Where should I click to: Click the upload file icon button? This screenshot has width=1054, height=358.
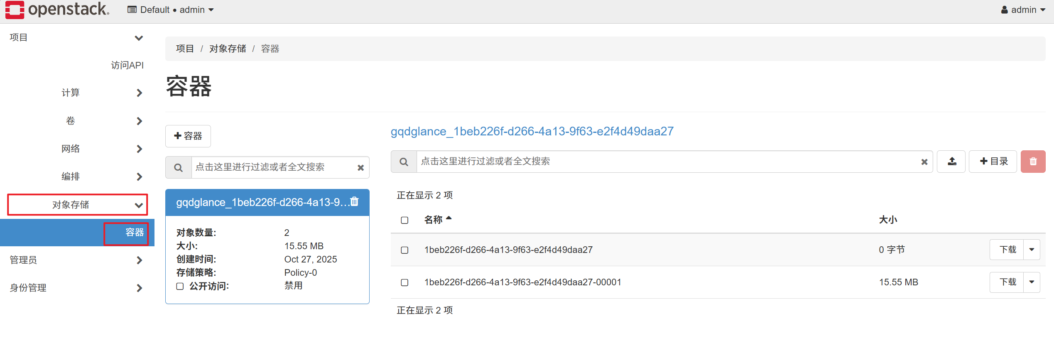(x=951, y=162)
